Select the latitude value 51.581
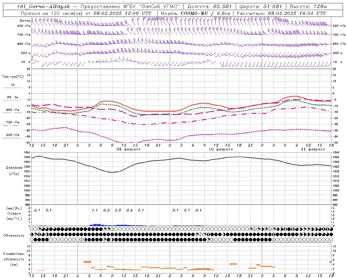 coord(273,7)
